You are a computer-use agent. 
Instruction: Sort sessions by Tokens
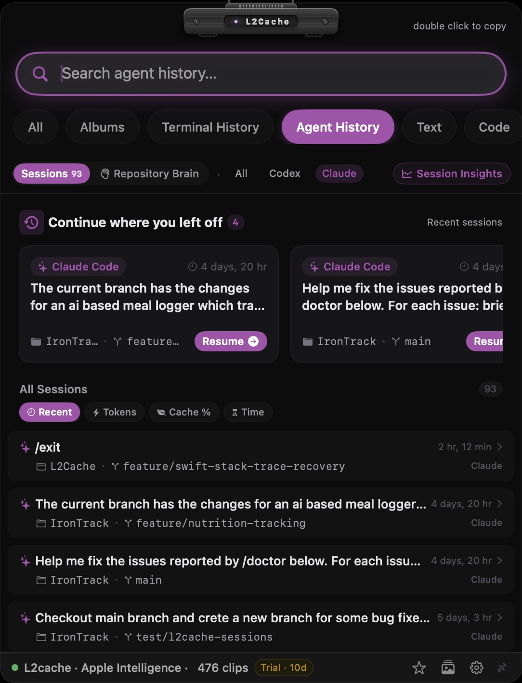click(x=115, y=412)
